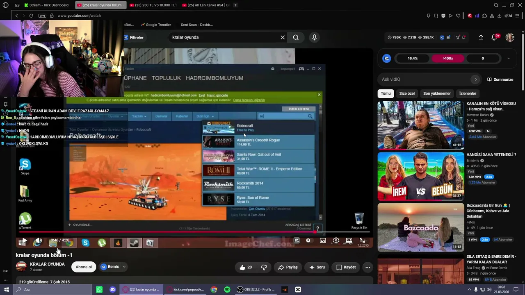Open the HANGİSİ DAHA YETENEKLİ video title
This screenshot has width=525, height=295.
(491, 155)
